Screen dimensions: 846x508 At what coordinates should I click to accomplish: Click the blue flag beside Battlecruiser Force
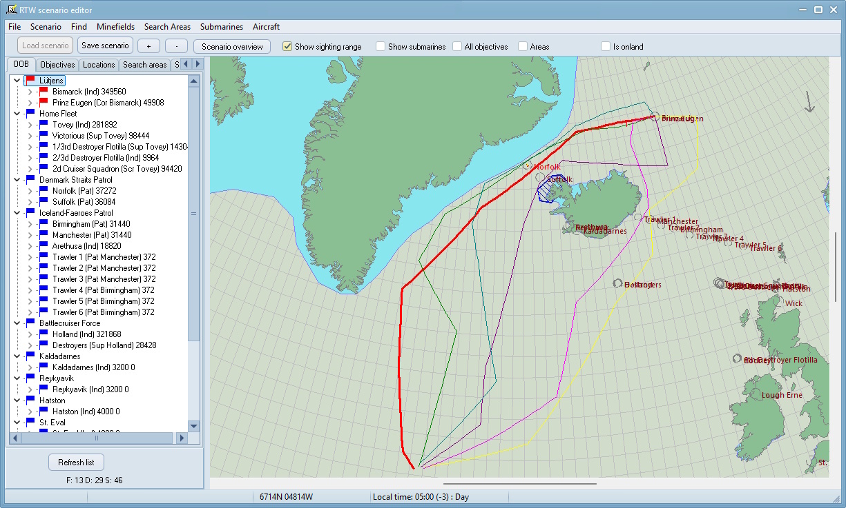(x=30, y=323)
